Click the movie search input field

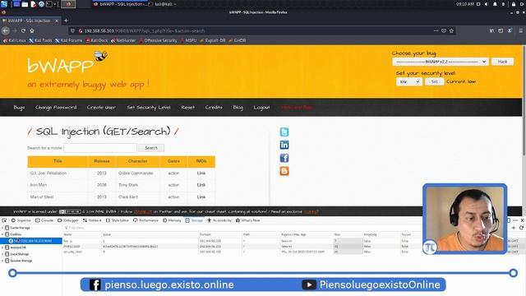(100, 148)
